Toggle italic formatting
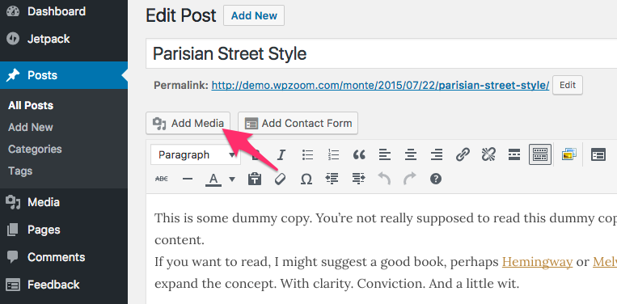The width and height of the screenshot is (617, 304). click(x=281, y=155)
